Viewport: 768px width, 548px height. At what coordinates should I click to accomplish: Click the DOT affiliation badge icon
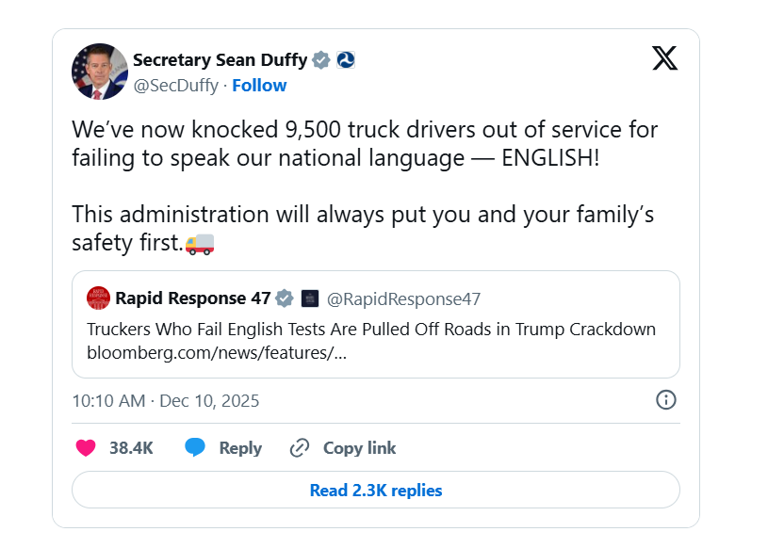point(345,60)
